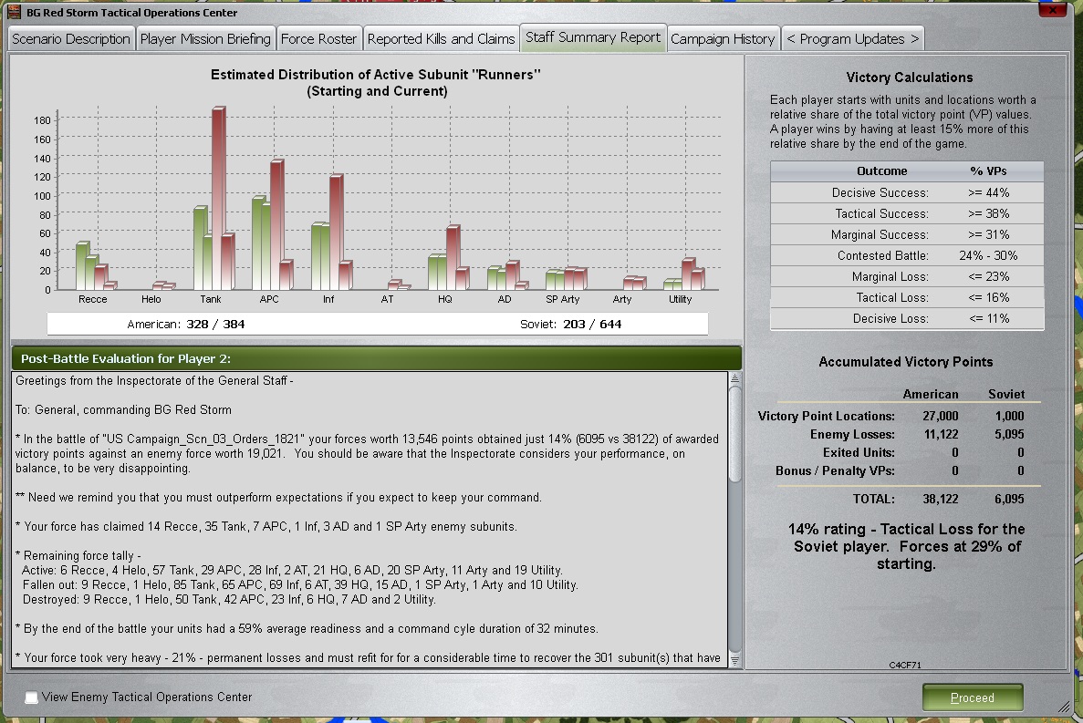Select the Marginal Success row
Screen dimensions: 1083x723
tap(907, 234)
